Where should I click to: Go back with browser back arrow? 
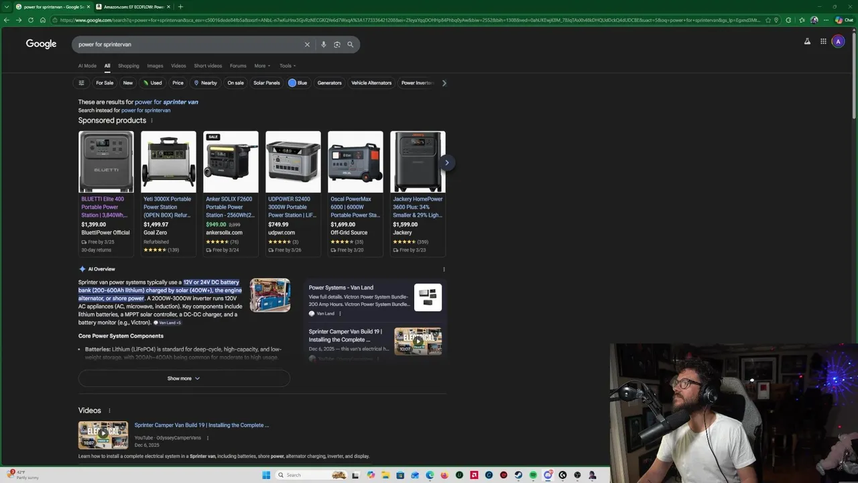tap(7, 20)
